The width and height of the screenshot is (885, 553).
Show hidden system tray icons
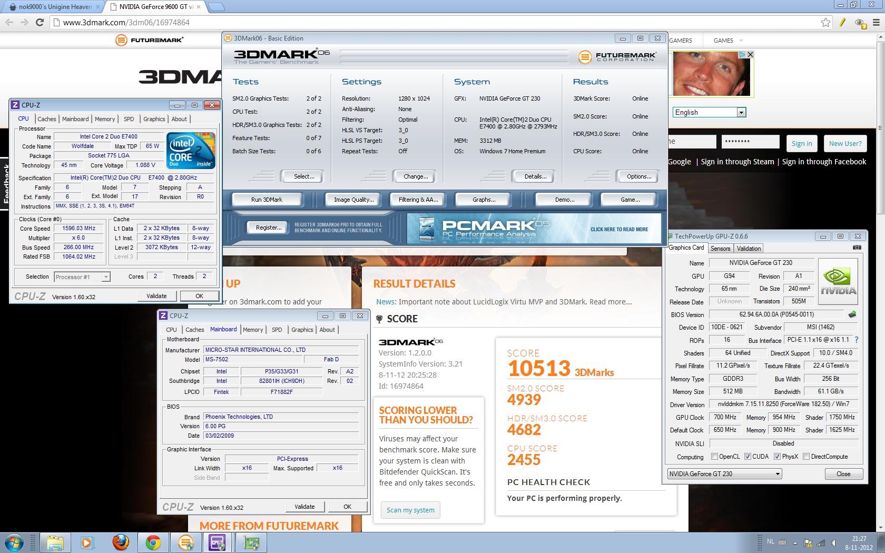point(795,543)
